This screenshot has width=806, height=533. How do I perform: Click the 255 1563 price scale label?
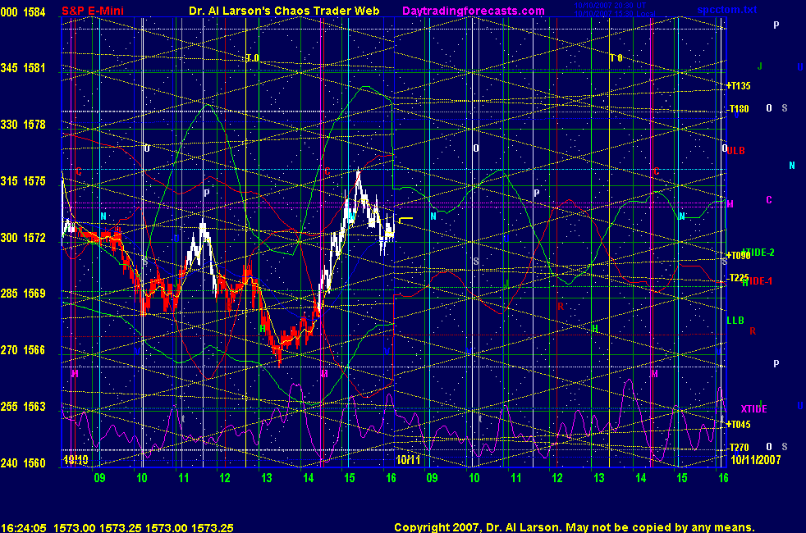coord(23,406)
